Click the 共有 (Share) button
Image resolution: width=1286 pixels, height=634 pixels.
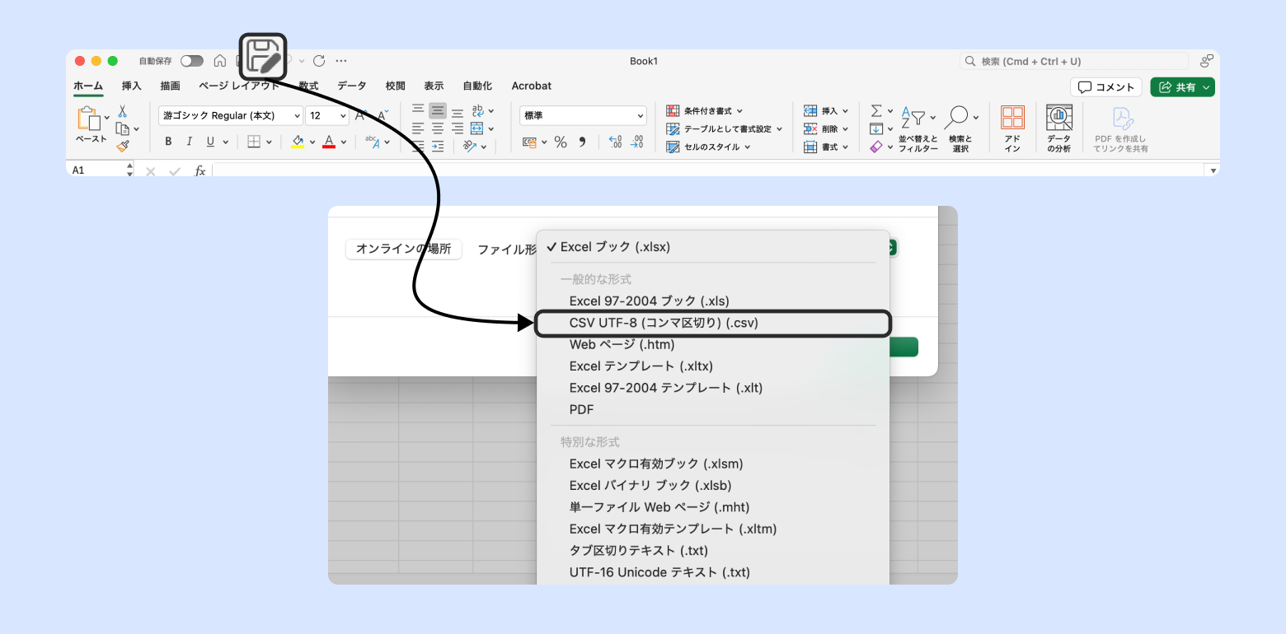pyautogui.click(x=1183, y=87)
